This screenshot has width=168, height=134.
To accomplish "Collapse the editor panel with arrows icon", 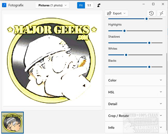I will click(x=161, y=13).
